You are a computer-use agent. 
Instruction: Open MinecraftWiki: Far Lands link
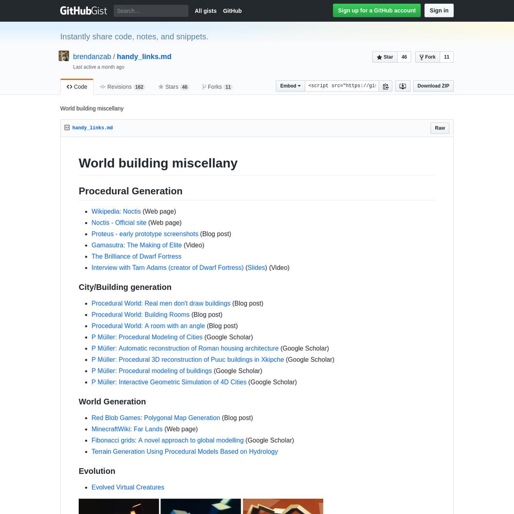point(127,429)
